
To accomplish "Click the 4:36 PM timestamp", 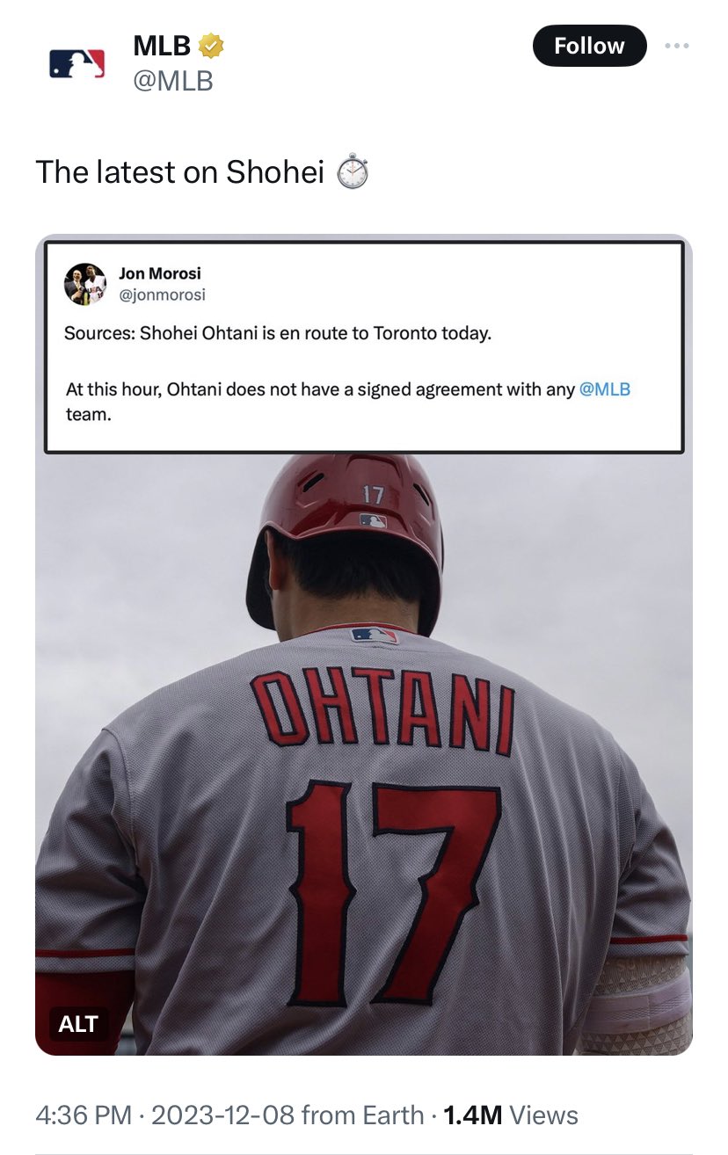I will 84,1115.
